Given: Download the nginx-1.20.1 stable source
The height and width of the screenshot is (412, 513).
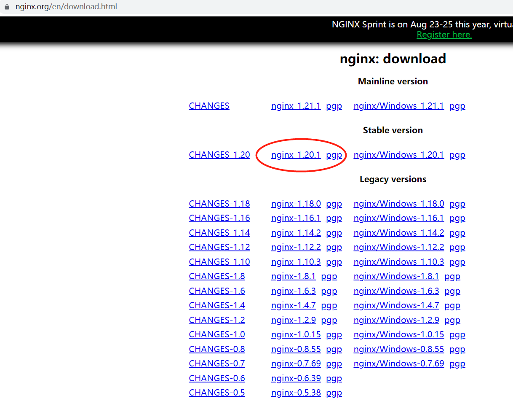Looking at the screenshot, I should pyautogui.click(x=296, y=155).
